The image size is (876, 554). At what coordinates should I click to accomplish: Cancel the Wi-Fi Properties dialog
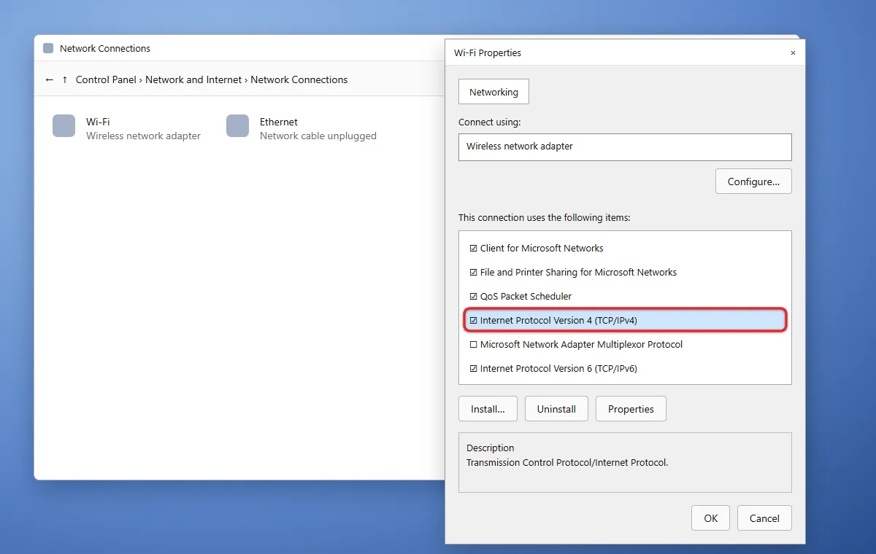coord(764,518)
